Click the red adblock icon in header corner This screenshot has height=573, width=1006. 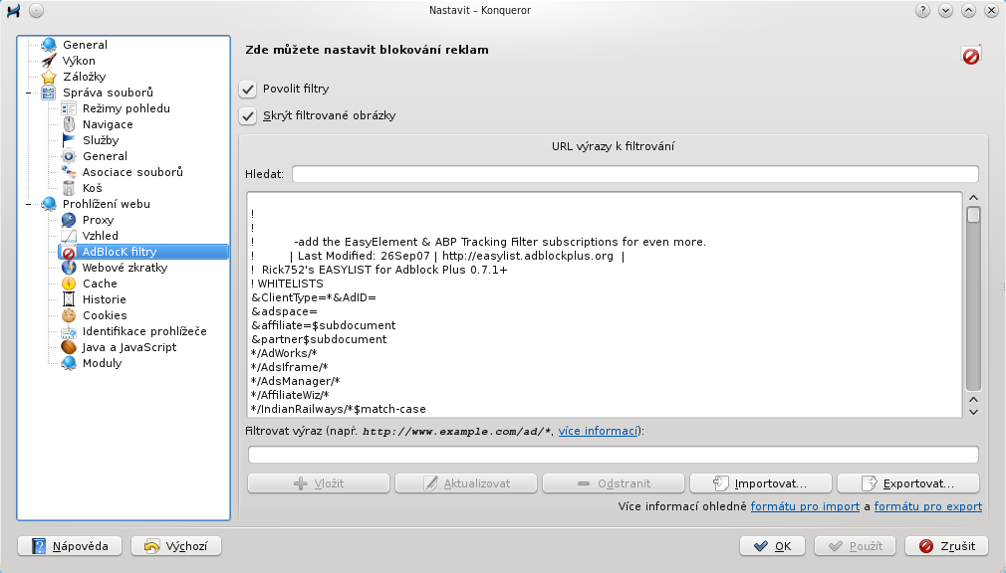click(971, 56)
